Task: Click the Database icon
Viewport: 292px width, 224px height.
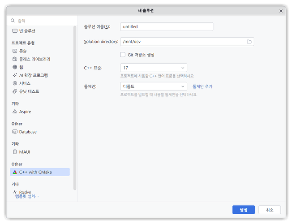Action: tap(15, 132)
